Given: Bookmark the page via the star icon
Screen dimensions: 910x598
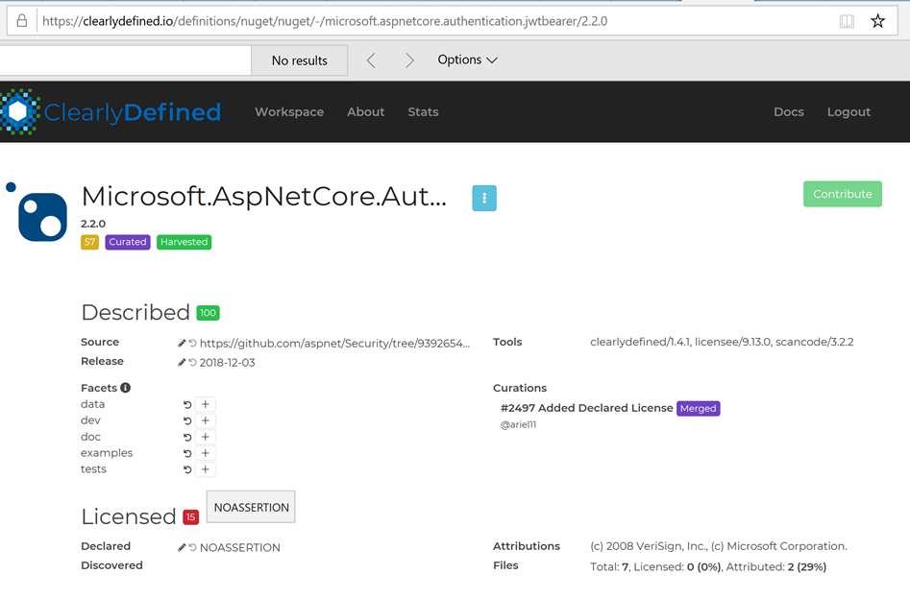Looking at the screenshot, I should [x=877, y=19].
